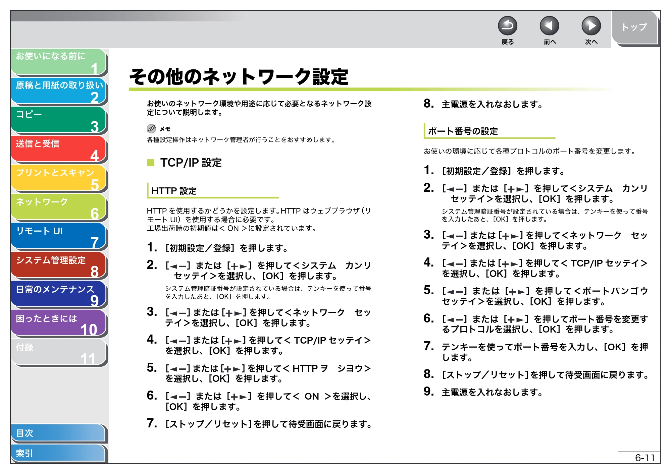Open the 目次 (contents) button
The image size is (671, 474).
58,433
